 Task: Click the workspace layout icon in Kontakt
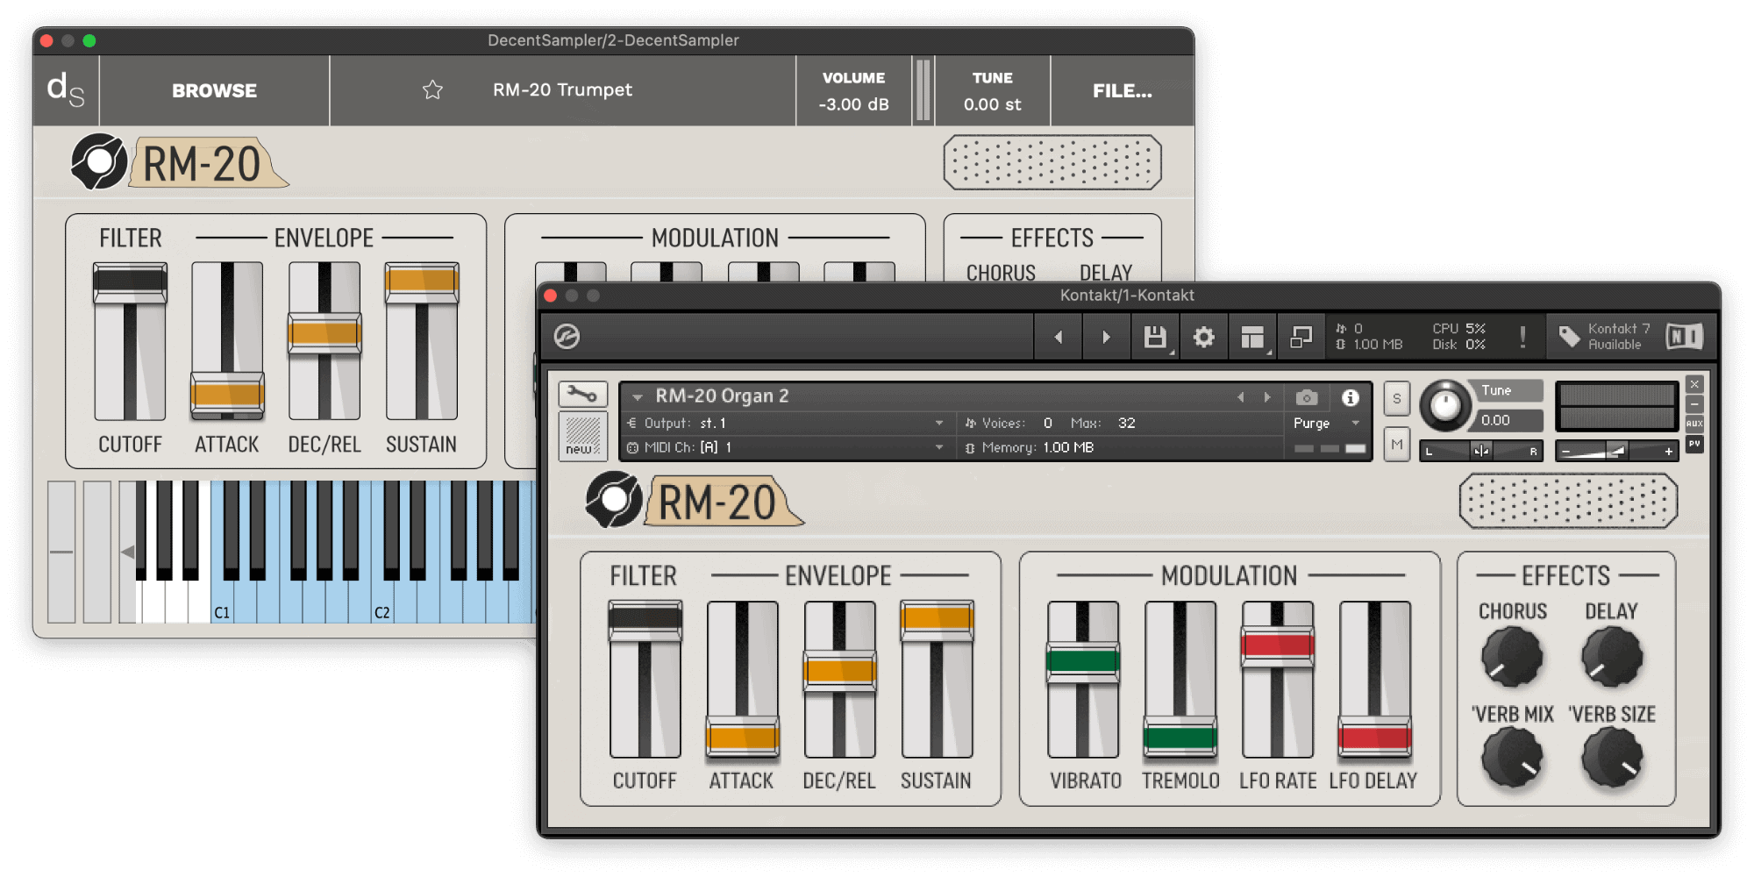(1252, 337)
